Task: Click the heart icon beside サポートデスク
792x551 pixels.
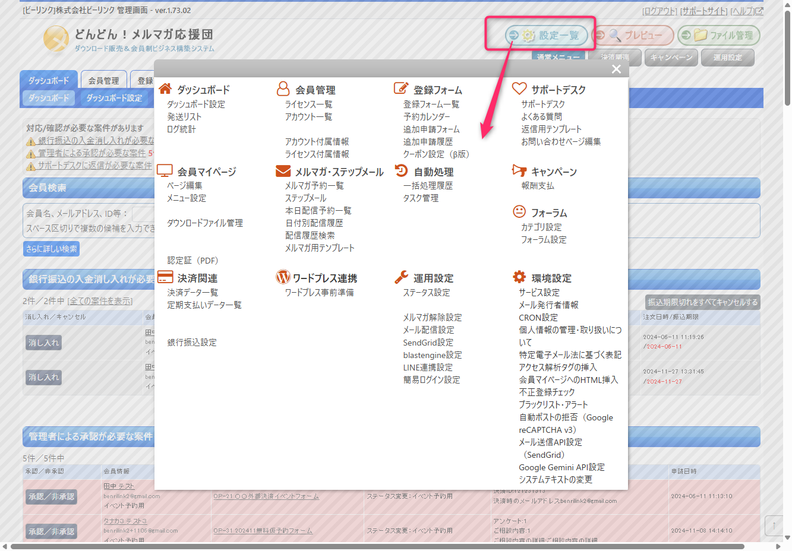Action: point(519,88)
